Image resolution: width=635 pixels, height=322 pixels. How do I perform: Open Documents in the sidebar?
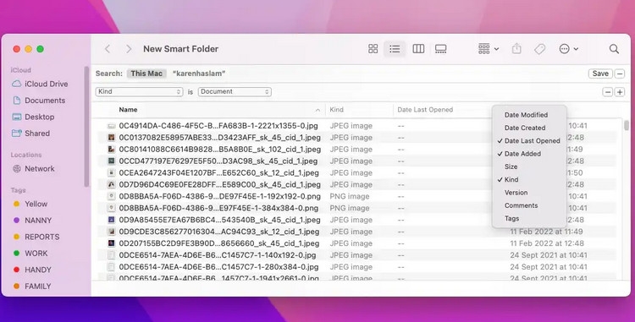pyautogui.click(x=39, y=101)
